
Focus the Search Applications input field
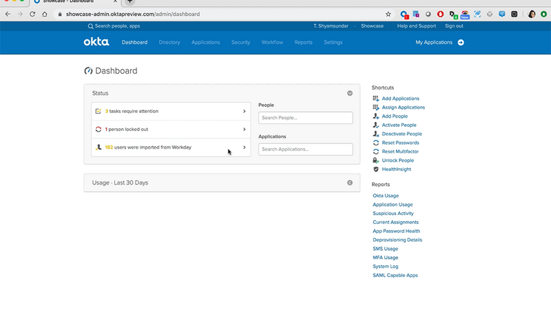[305, 149]
